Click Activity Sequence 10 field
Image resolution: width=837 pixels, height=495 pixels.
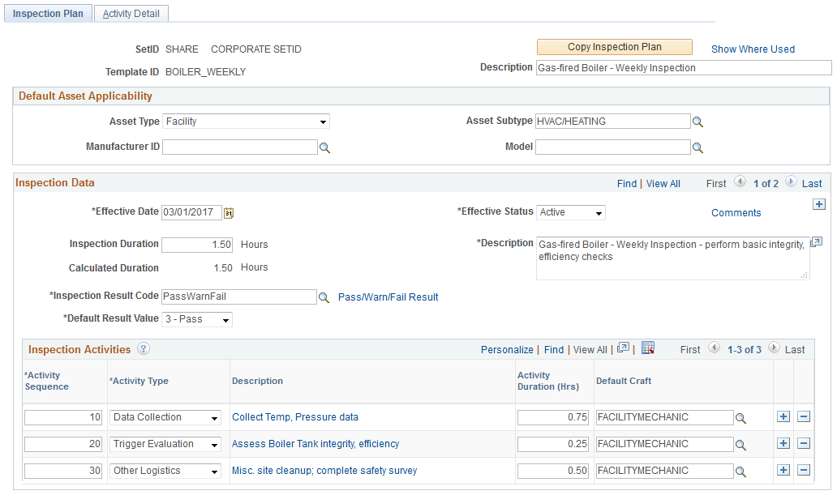[x=63, y=418]
